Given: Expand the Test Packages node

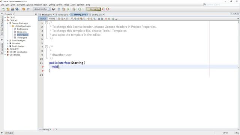Looking at the screenshot, I should (x=7, y=40).
